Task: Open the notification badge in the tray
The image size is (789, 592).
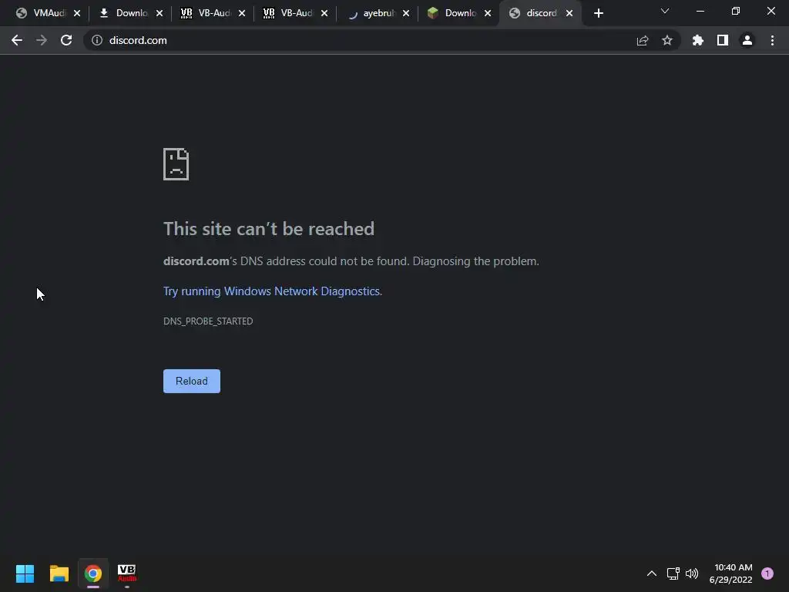Action: [767, 573]
